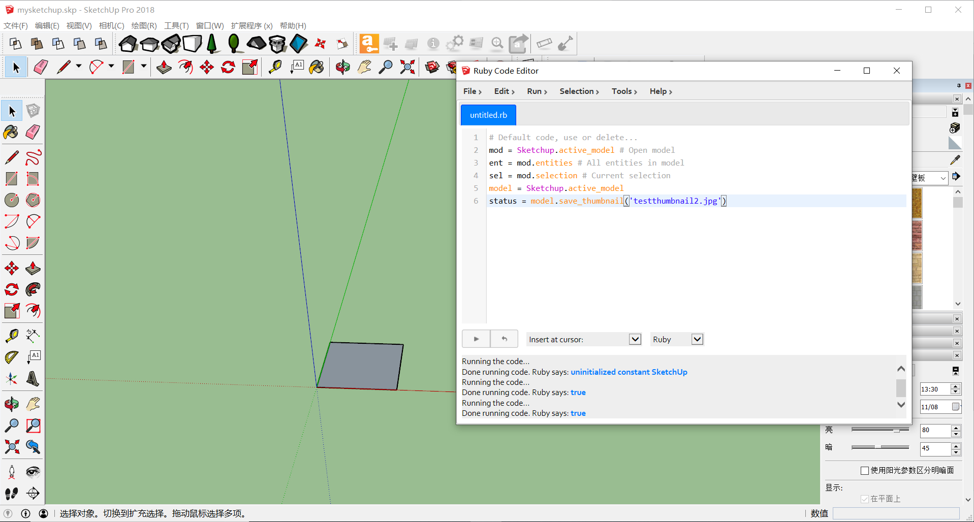
Task: Pick the Protractor tool in left toolbar
Action: pyautogui.click(x=12, y=357)
